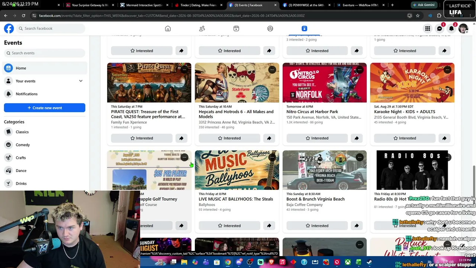
Task: Open the Facebook notifications bell
Action: click(x=451, y=29)
